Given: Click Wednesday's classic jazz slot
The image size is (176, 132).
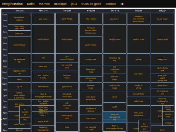Looking at the screenshot, I should (x=91, y=19).
